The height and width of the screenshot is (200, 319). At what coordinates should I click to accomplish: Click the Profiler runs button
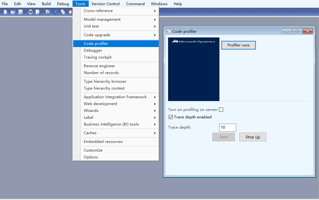(x=238, y=45)
